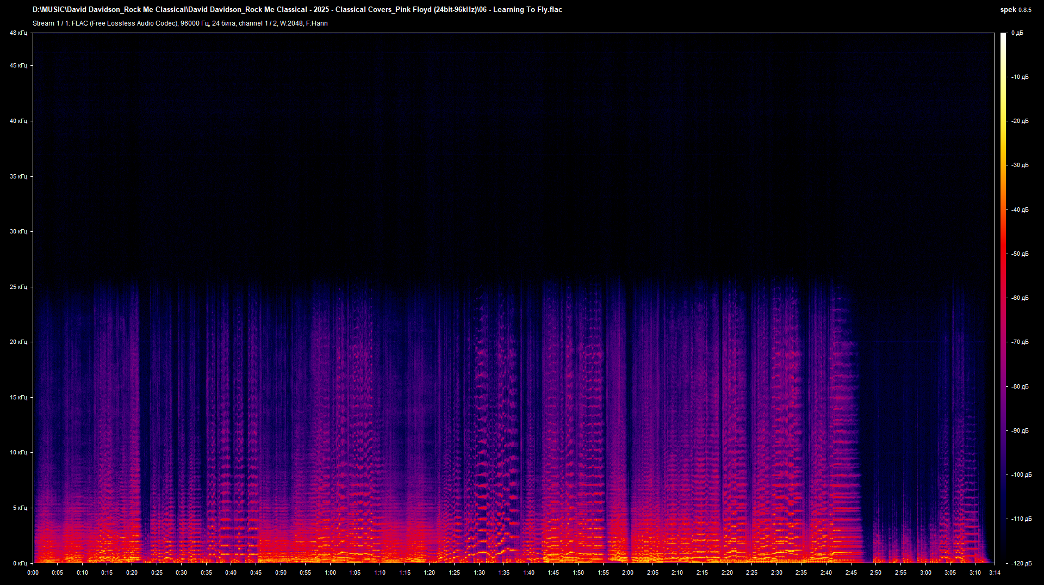Click the 30 кГц frequency label
Image resolution: width=1044 pixels, height=585 pixels.
click(x=18, y=231)
